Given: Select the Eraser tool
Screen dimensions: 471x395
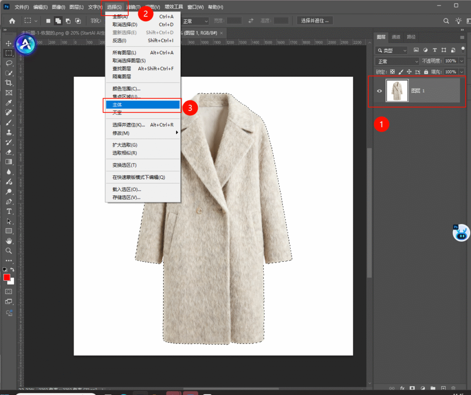Looking at the screenshot, I should 9,152.
